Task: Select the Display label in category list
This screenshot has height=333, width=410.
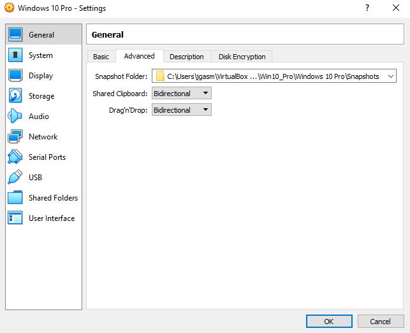Action: pyautogui.click(x=41, y=76)
